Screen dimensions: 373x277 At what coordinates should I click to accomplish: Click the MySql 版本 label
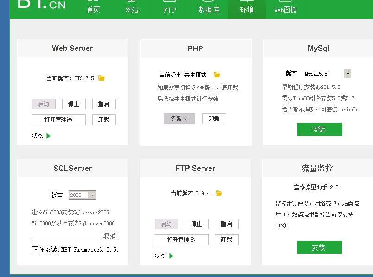(x=291, y=74)
